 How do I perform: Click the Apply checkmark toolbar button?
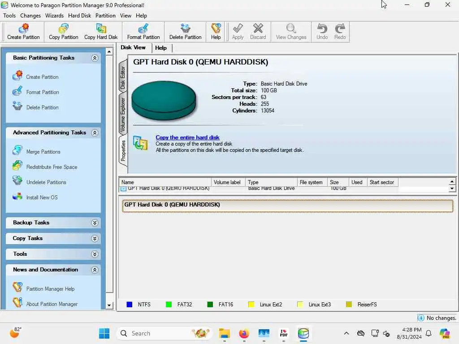(238, 32)
